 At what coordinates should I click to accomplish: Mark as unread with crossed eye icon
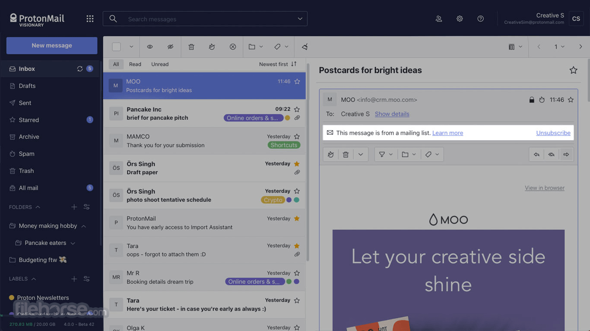click(x=171, y=47)
